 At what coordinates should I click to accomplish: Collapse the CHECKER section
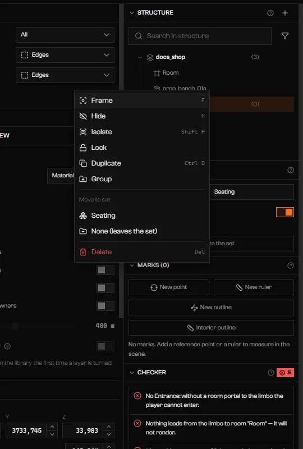[132, 373]
